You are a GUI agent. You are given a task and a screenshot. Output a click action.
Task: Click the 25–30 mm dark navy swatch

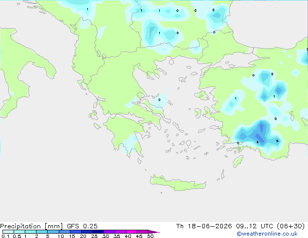98,232
